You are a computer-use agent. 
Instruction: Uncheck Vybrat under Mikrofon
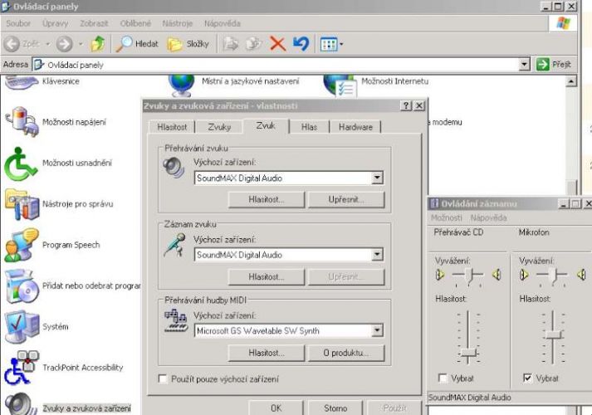click(527, 378)
